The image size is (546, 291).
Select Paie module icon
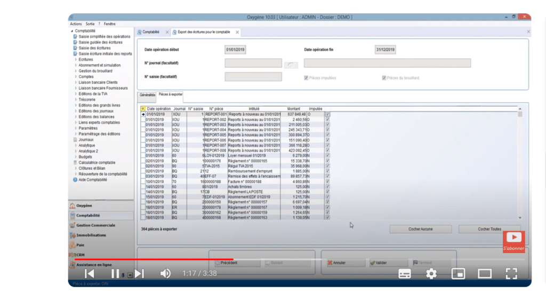pos(73,245)
